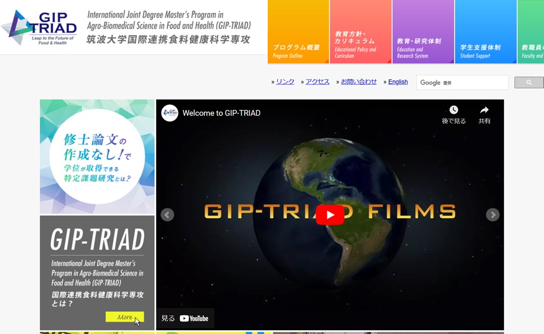544x334 pixels.
Task: Open the 修士論文の作成なし banner
Action: [97, 157]
